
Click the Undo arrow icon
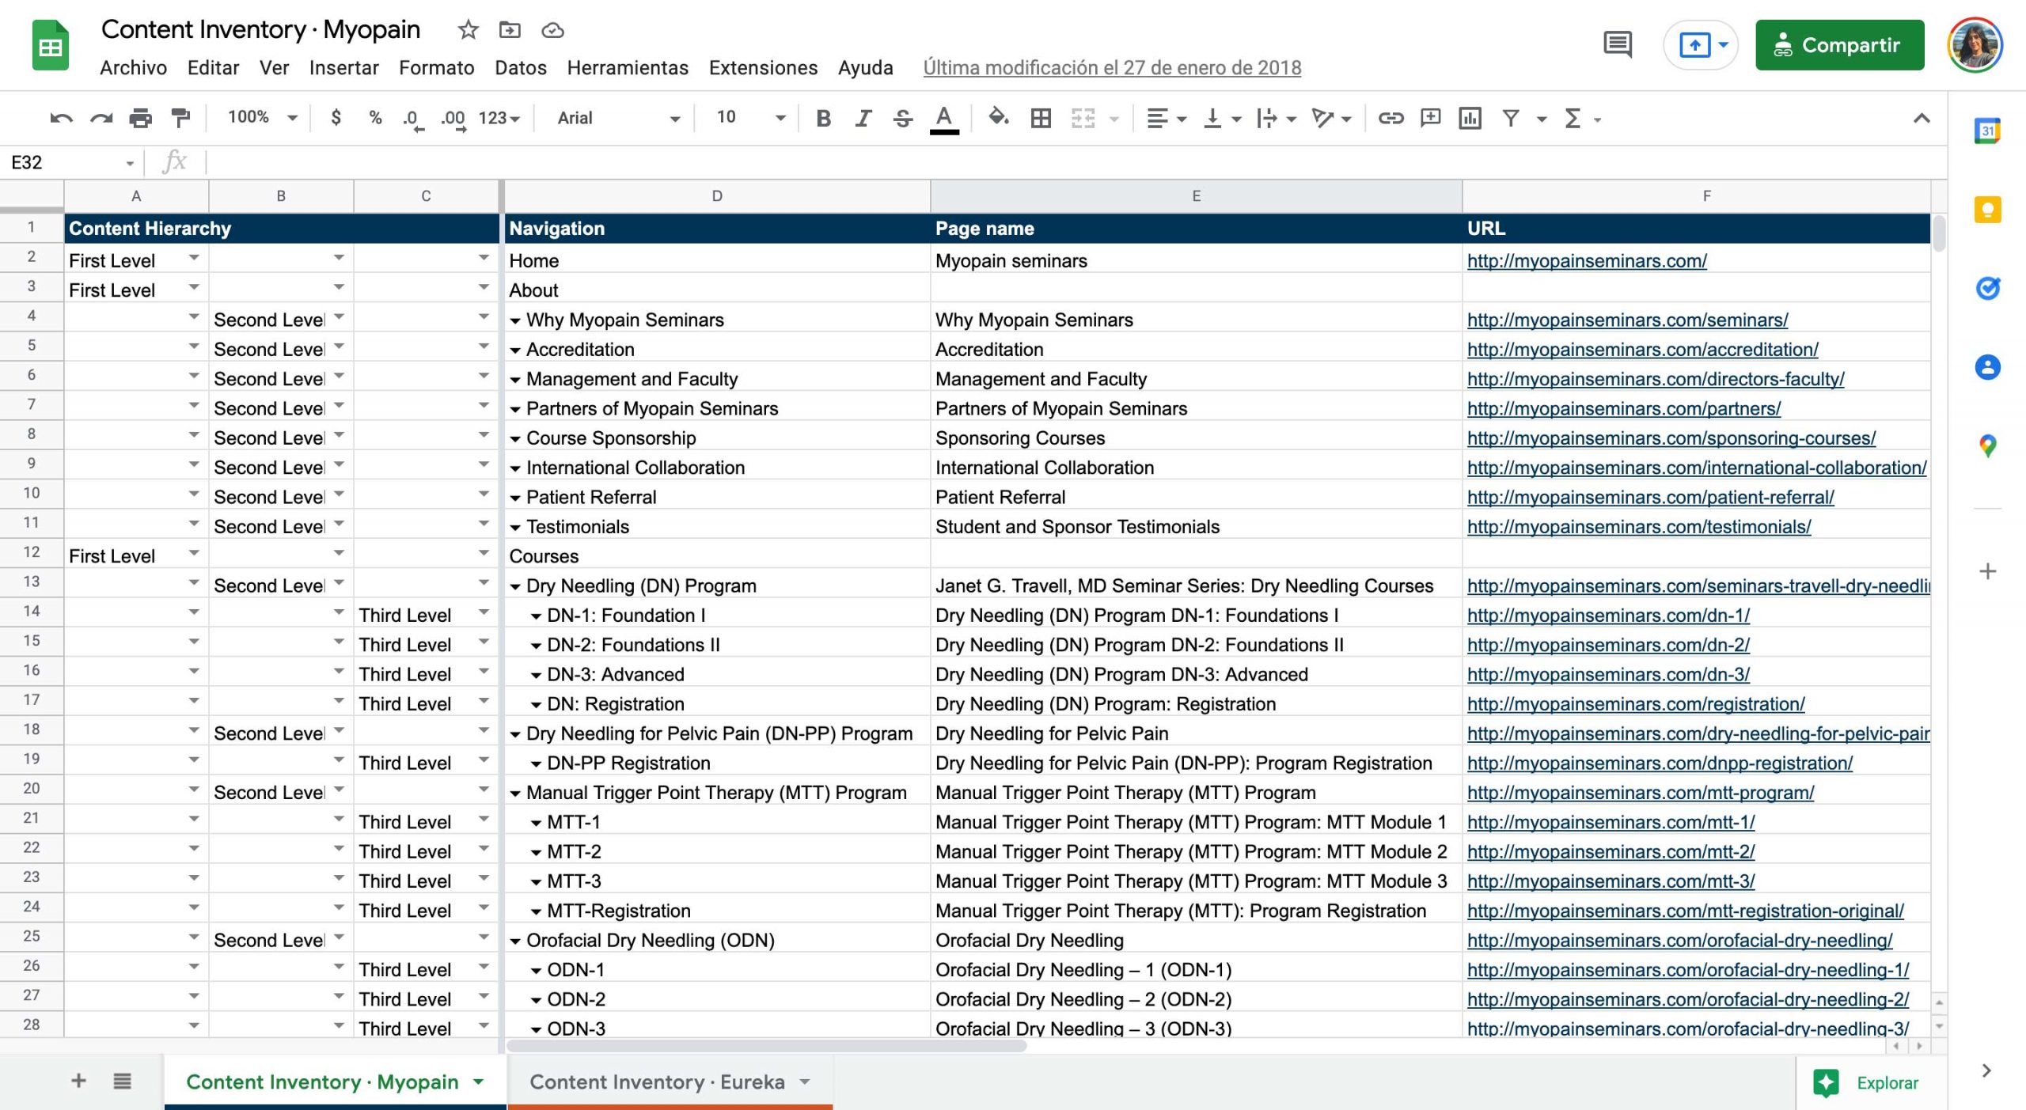click(x=61, y=119)
